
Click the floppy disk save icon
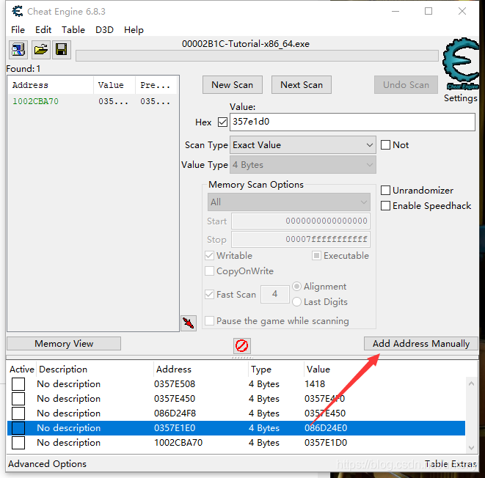pyautogui.click(x=61, y=50)
